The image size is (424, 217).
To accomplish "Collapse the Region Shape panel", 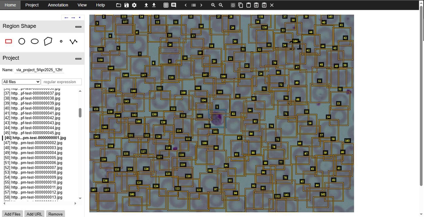I will 79,27.
